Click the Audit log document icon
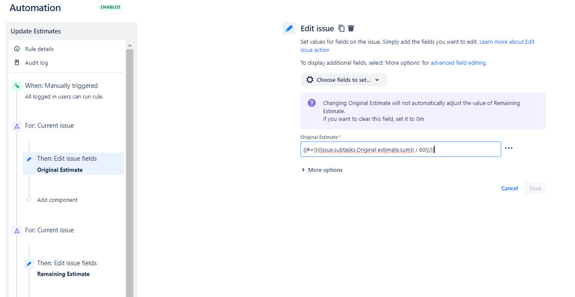The image size is (575, 297). pos(17,63)
